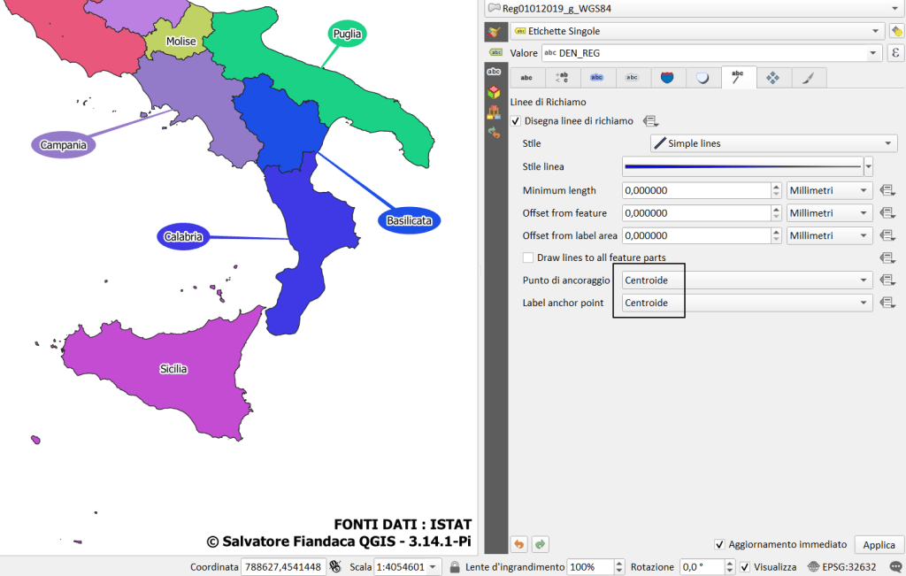Click the expression editor epsilon button
This screenshot has width=906, height=576.
(x=895, y=53)
